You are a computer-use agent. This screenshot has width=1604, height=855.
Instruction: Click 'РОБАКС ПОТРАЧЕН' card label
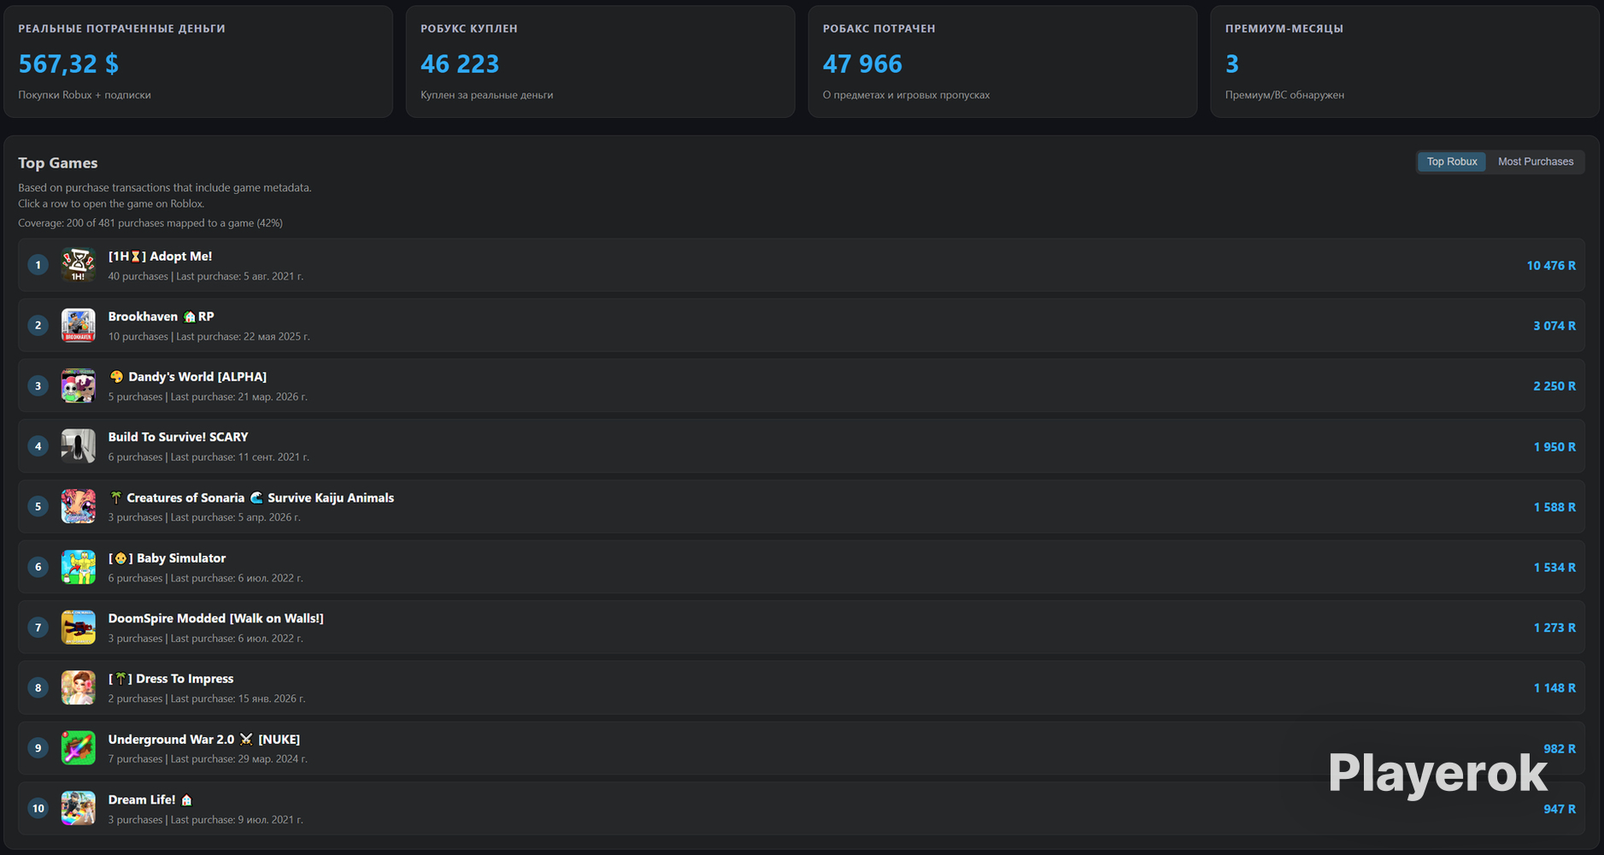879,29
